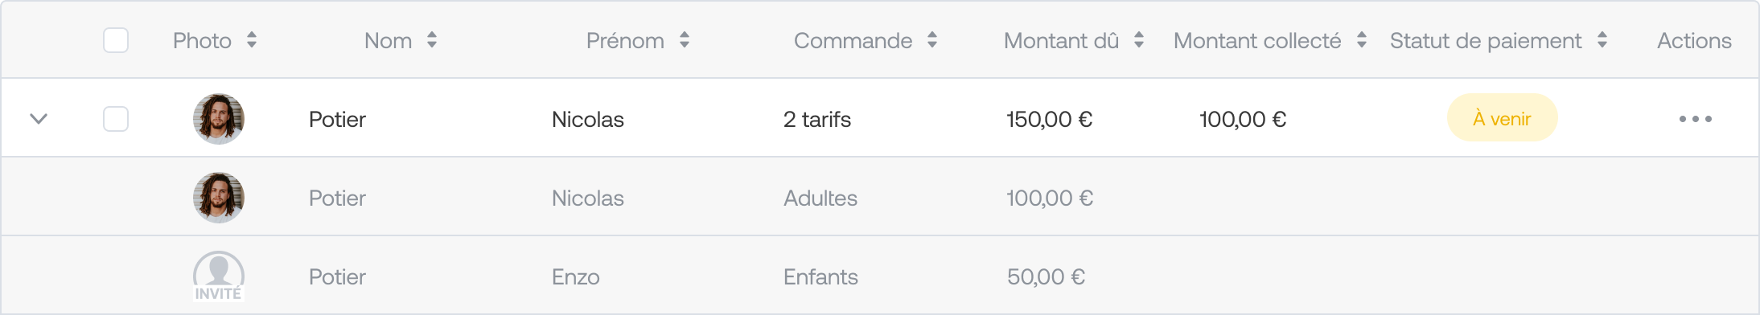Viewport: 1760px width, 315px height.
Task: Click Enzo's Invité placeholder avatar
Action: (219, 276)
